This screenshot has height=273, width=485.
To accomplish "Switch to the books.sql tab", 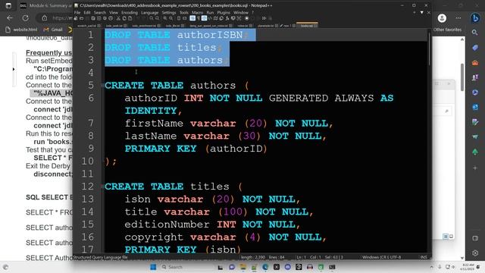I will click(x=307, y=25).
